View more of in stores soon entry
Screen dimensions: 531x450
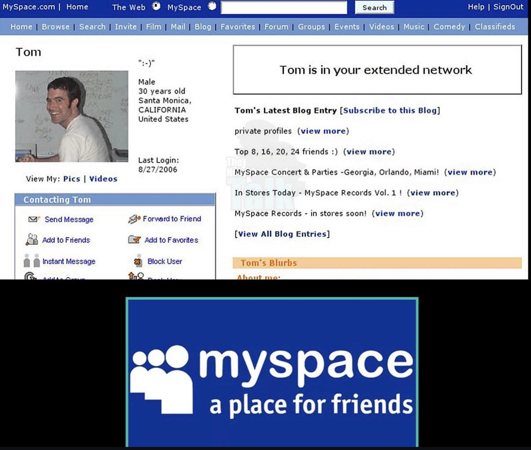point(397,213)
